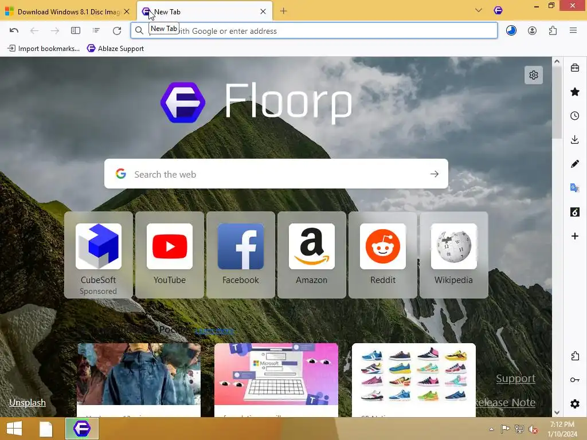The width and height of the screenshot is (587, 440).
Task: Click the Unsplash credit link
Action: (x=28, y=403)
